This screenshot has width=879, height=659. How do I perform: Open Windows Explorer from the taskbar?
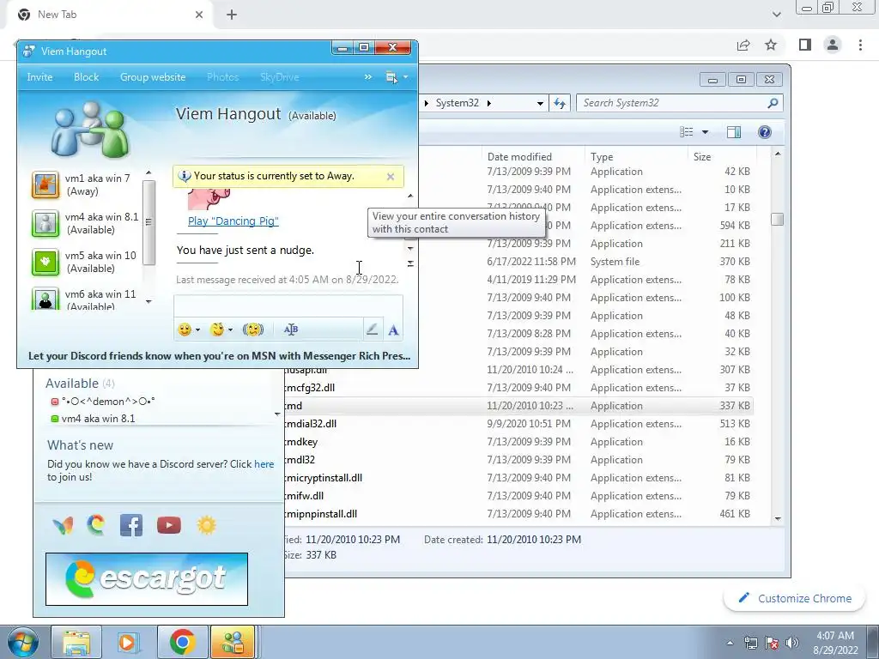(x=76, y=642)
